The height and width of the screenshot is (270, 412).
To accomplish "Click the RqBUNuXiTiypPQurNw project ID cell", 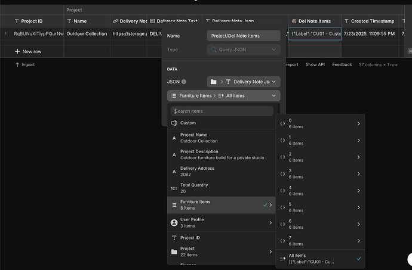I will click(x=39, y=33).
